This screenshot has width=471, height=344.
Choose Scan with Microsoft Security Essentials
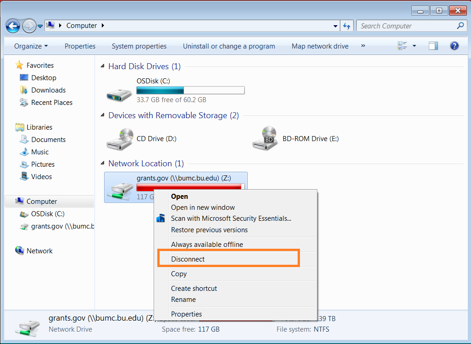click(x=231, y=218)
